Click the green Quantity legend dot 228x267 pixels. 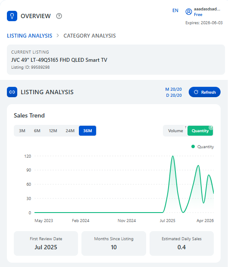tap(193, 146)
